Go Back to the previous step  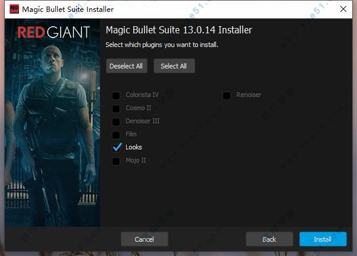pyautogui.click(x=270, y=239)
